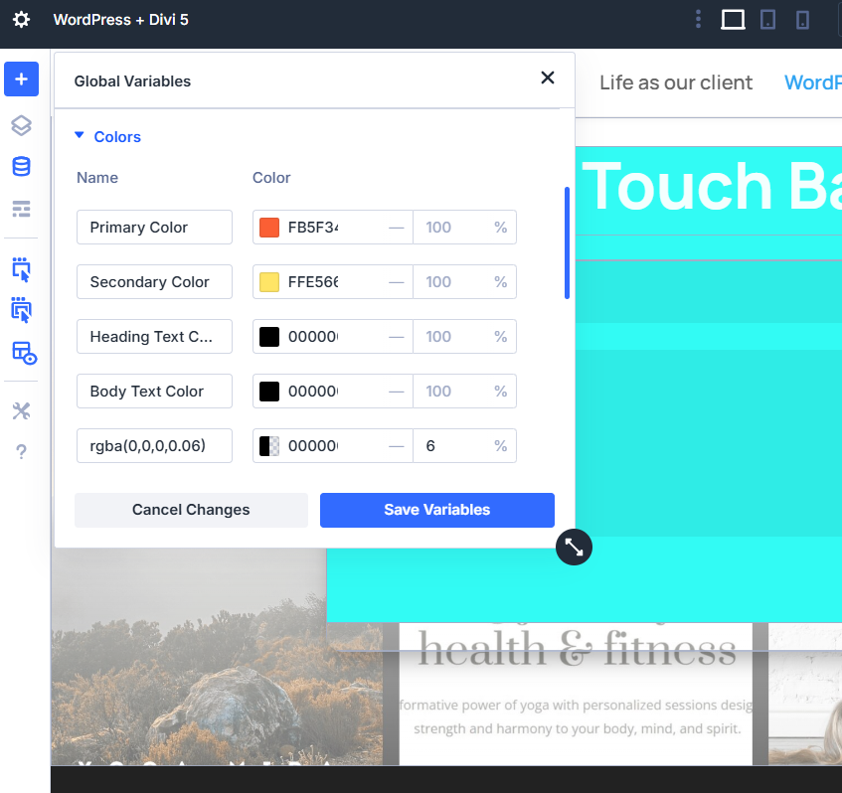Click the Primary Color orange swatch

(x=269, y=228)
